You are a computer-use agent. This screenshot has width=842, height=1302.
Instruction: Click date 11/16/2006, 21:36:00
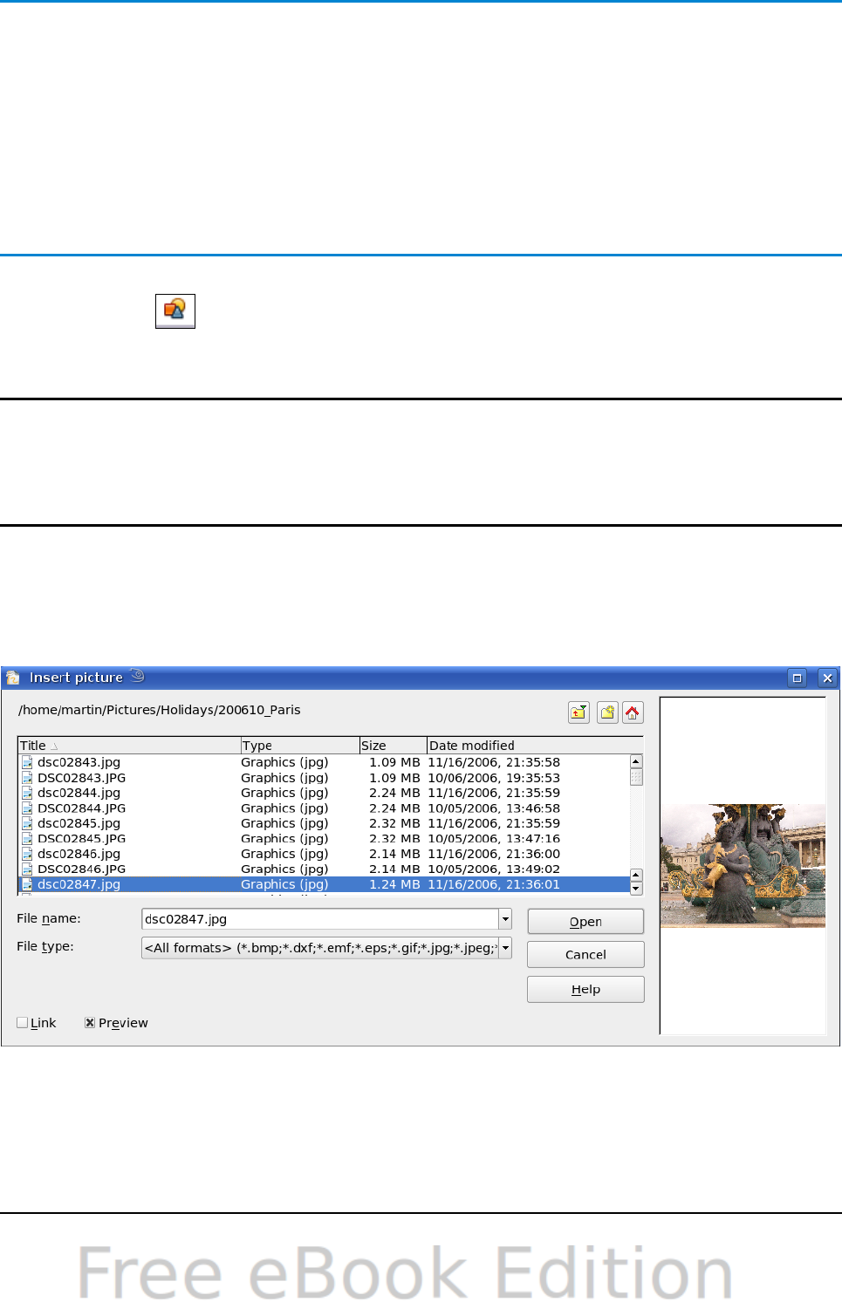tap(494, 854)
